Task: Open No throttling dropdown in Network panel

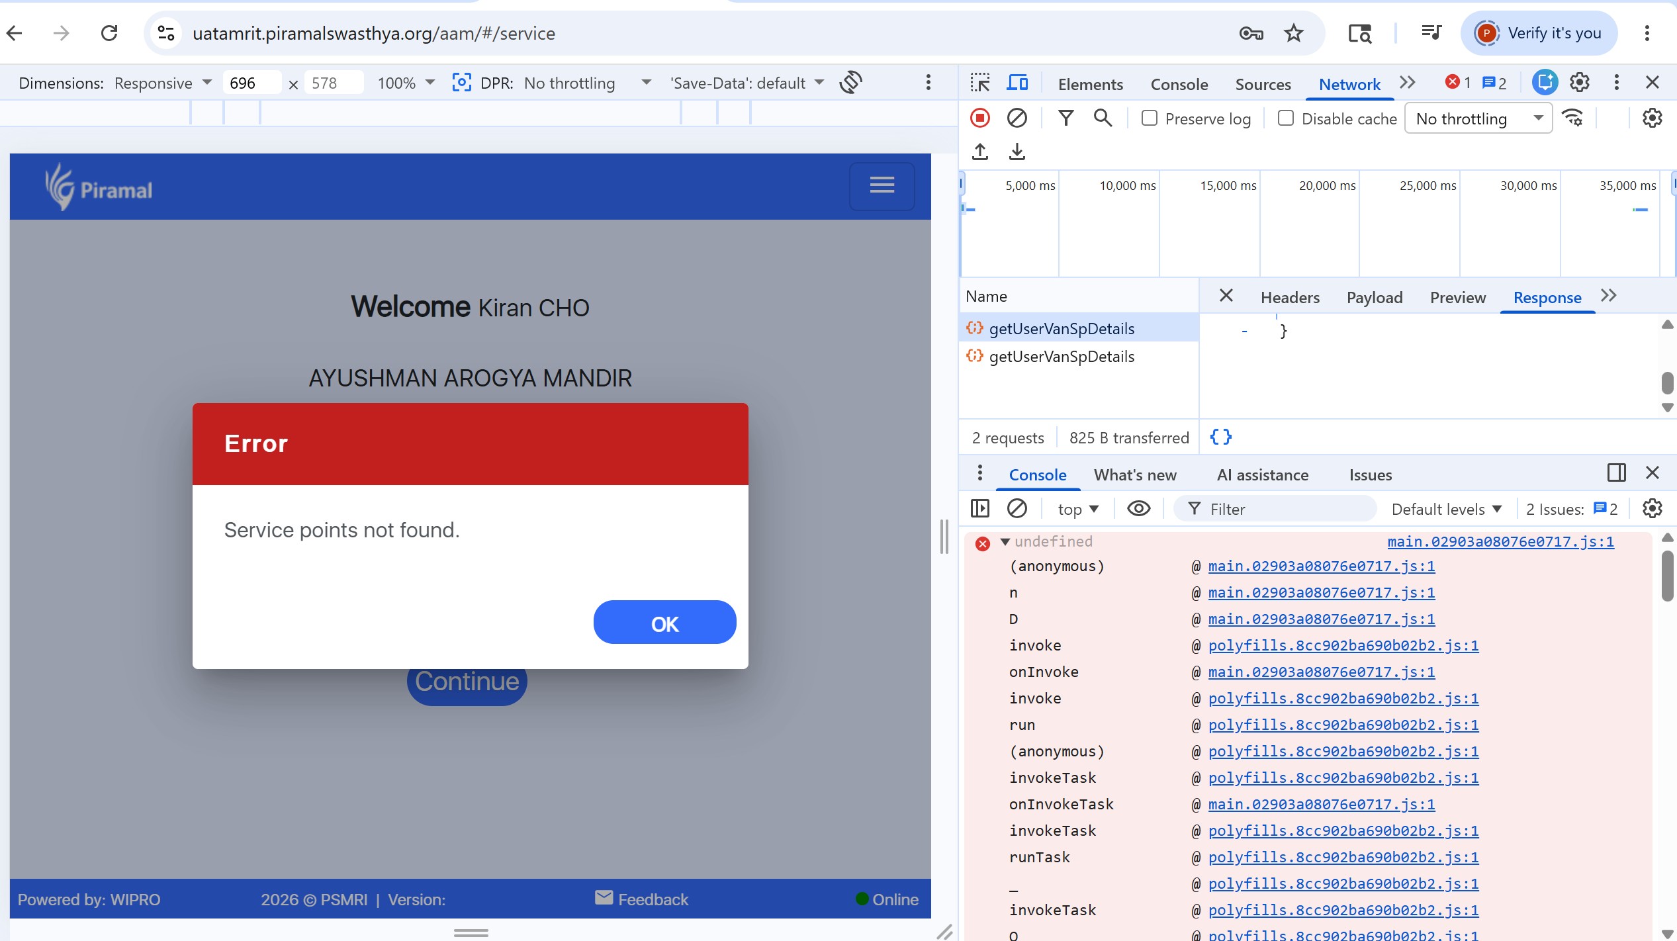Action: click(x=1478, y=118)
